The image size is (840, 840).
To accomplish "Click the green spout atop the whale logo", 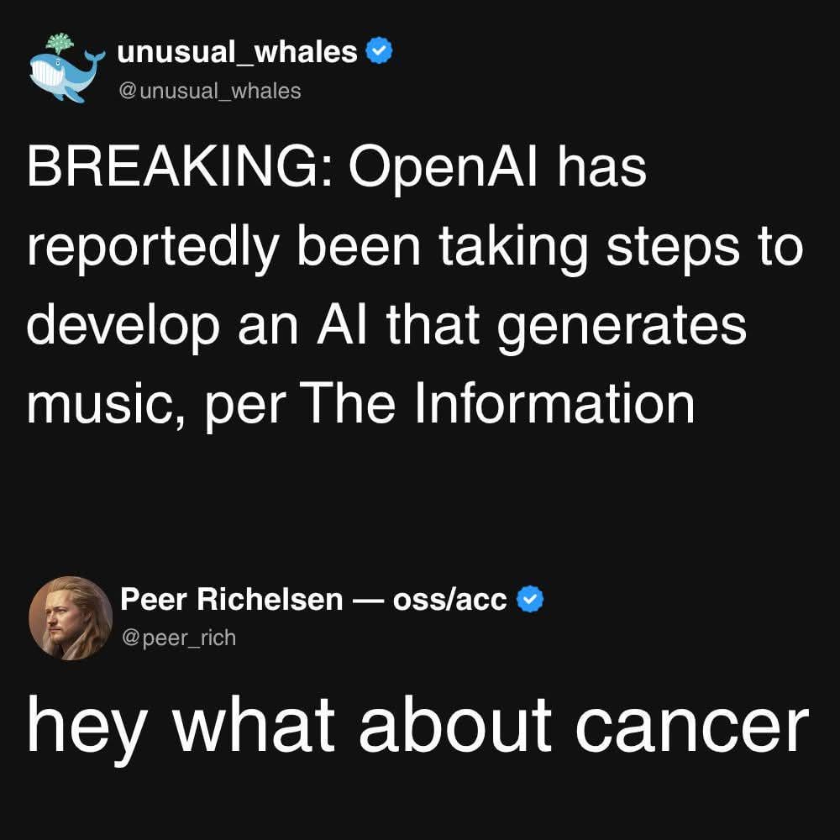I will (x=60, y=43).
